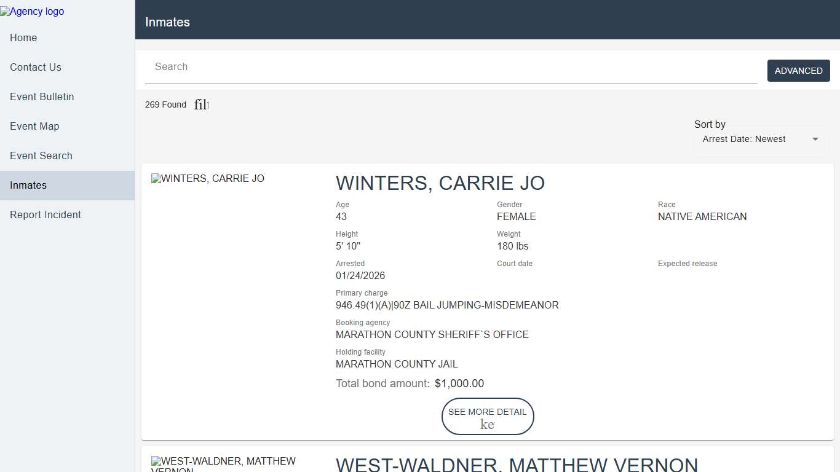
Task: Open the filter icon beside '269 Found'
Action: coord(201,104)
